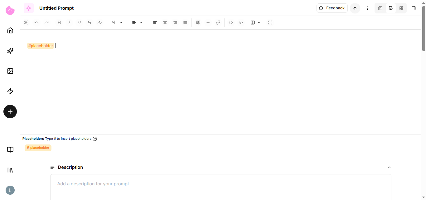This screenshot has width=426, height=200.
Task: Justify text alignment
Action: [185, 22]
